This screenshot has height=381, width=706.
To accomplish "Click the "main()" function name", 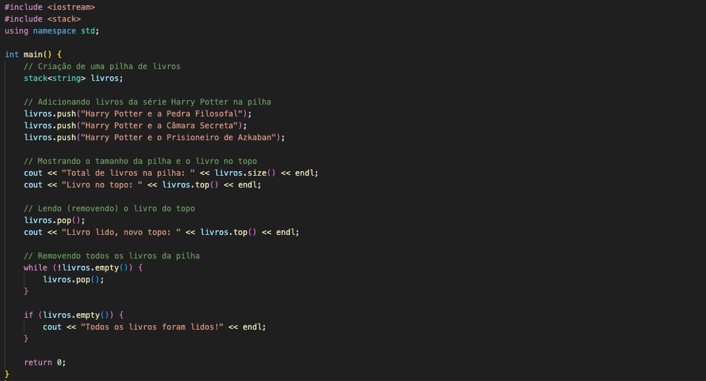I will (38, 55).
